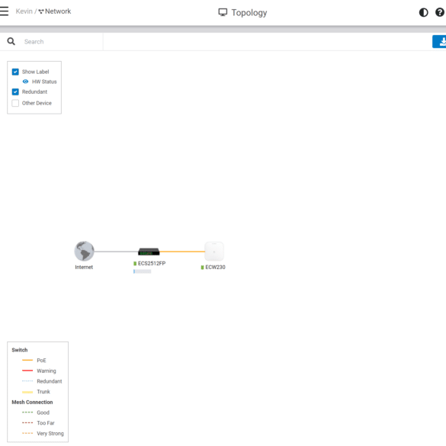Toggle dark mode contrast icon

tap(423, 12)
